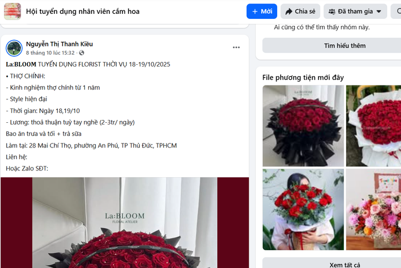Click the Chia sẻ share arrow button

[300, 11]
